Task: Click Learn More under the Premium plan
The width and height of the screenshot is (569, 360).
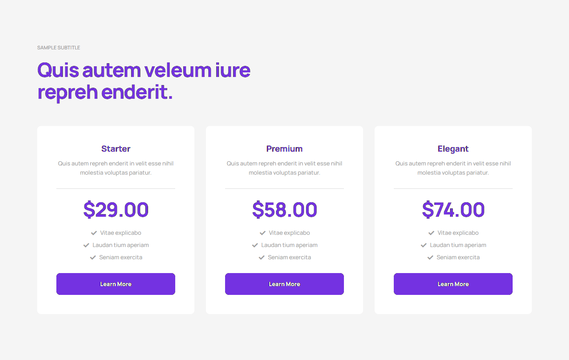Action: [284, 284]
